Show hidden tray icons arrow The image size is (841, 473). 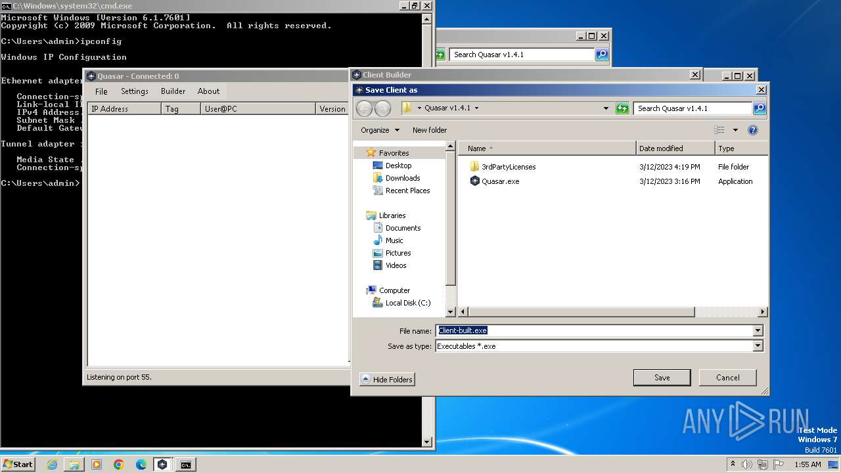coord(733,464)
